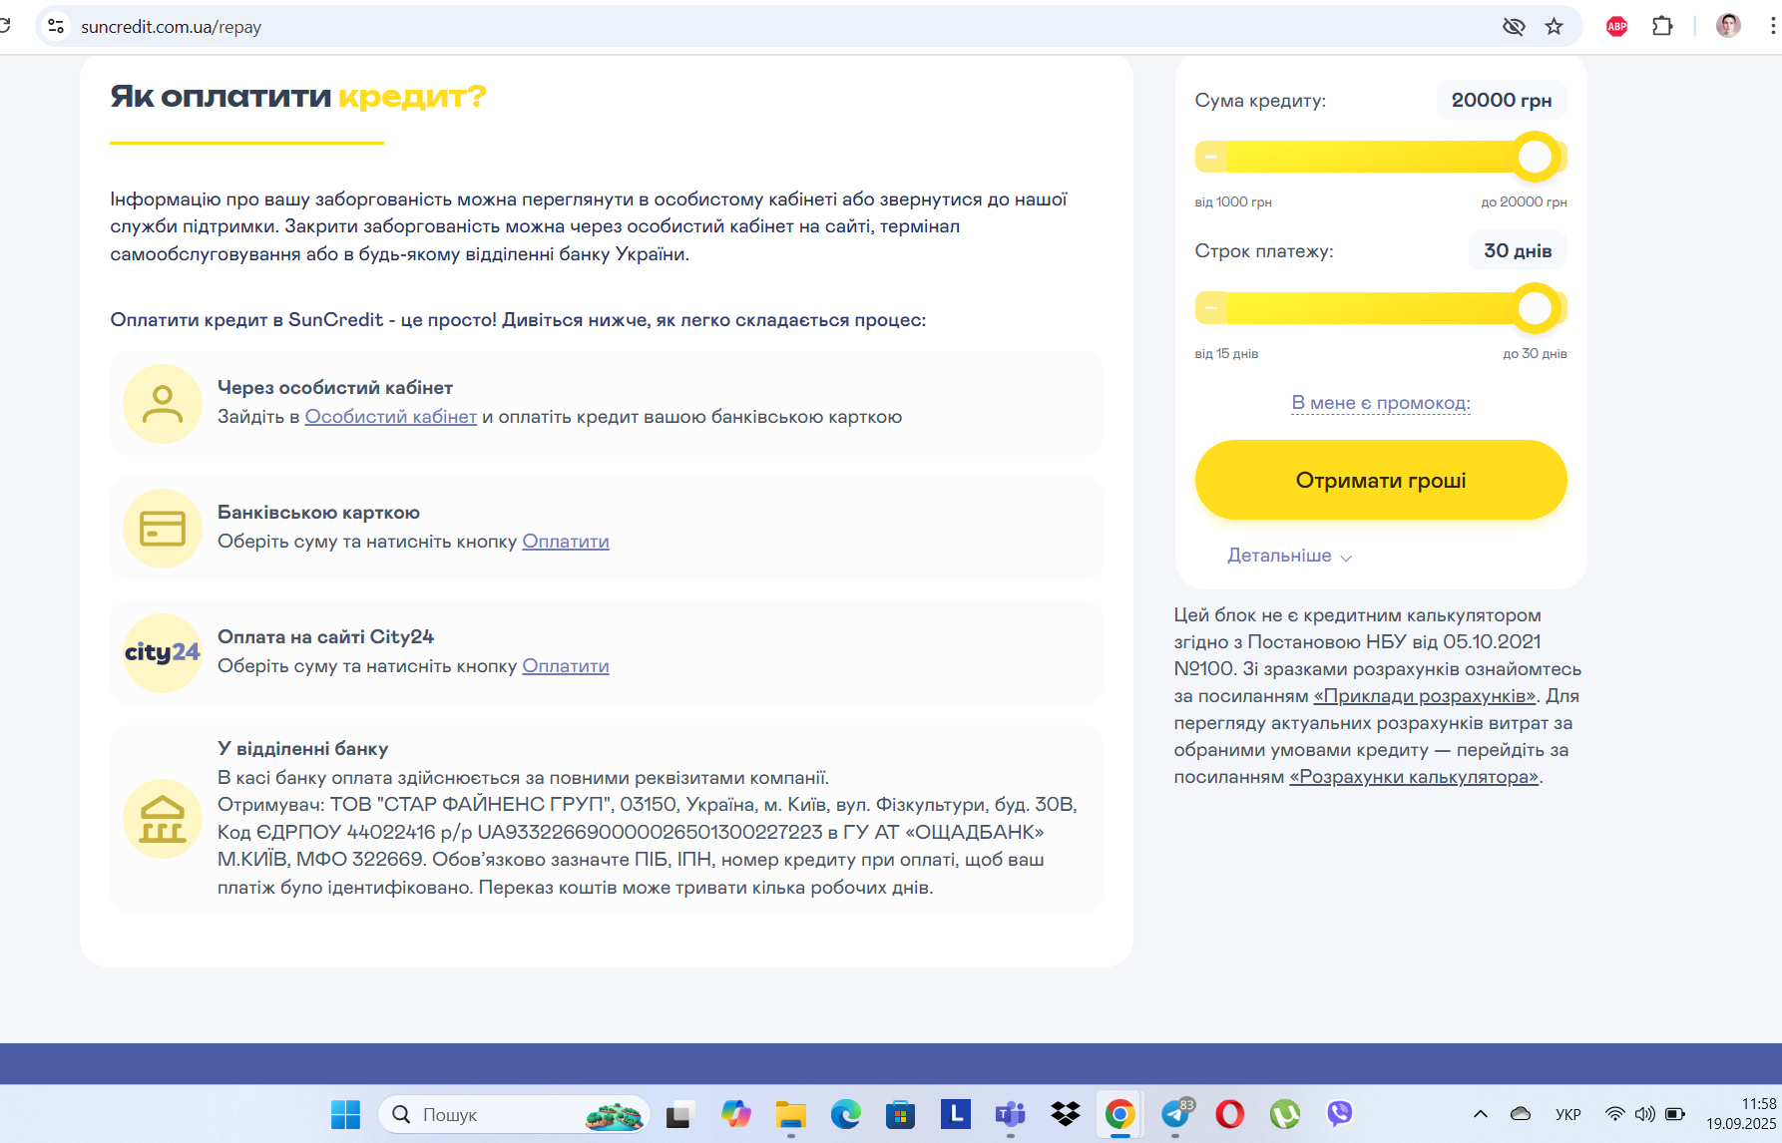Open Opera browser from the taskbar
The image size is (1782, 1143).
click(1230, 1114)
